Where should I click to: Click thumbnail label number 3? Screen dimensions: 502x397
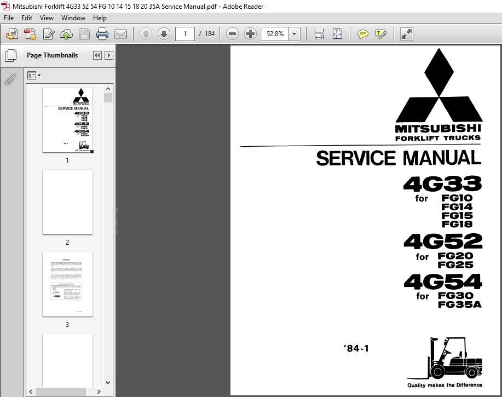(x=67, y=325)
